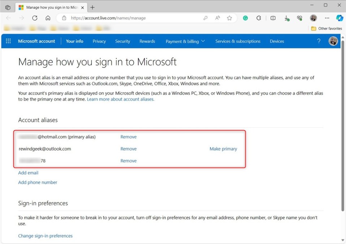Open the Services & subscriptions tab
The image size is (346, 244).
238,41
